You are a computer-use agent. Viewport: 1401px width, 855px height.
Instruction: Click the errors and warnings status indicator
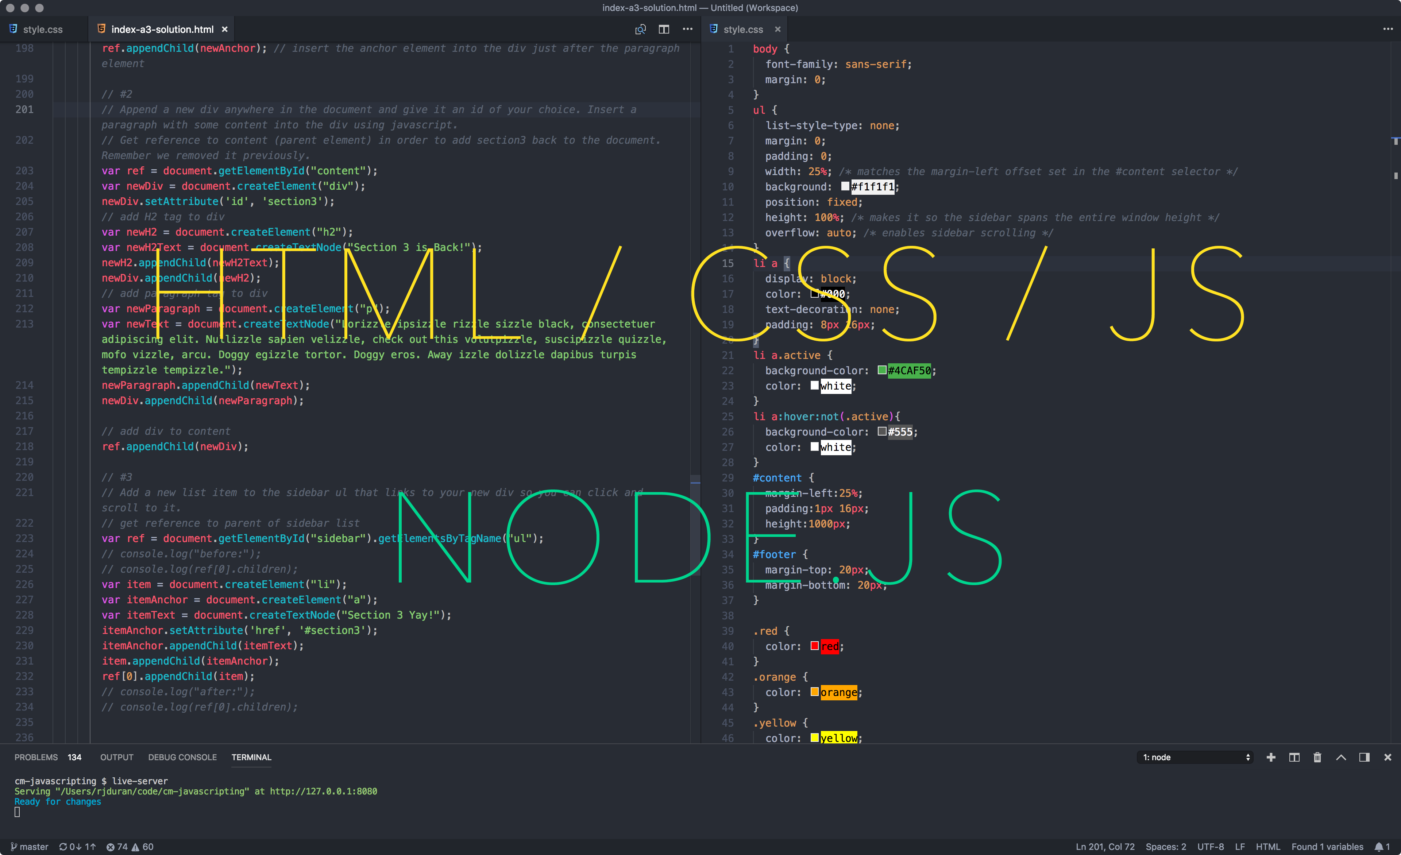(x=130, y=847)
